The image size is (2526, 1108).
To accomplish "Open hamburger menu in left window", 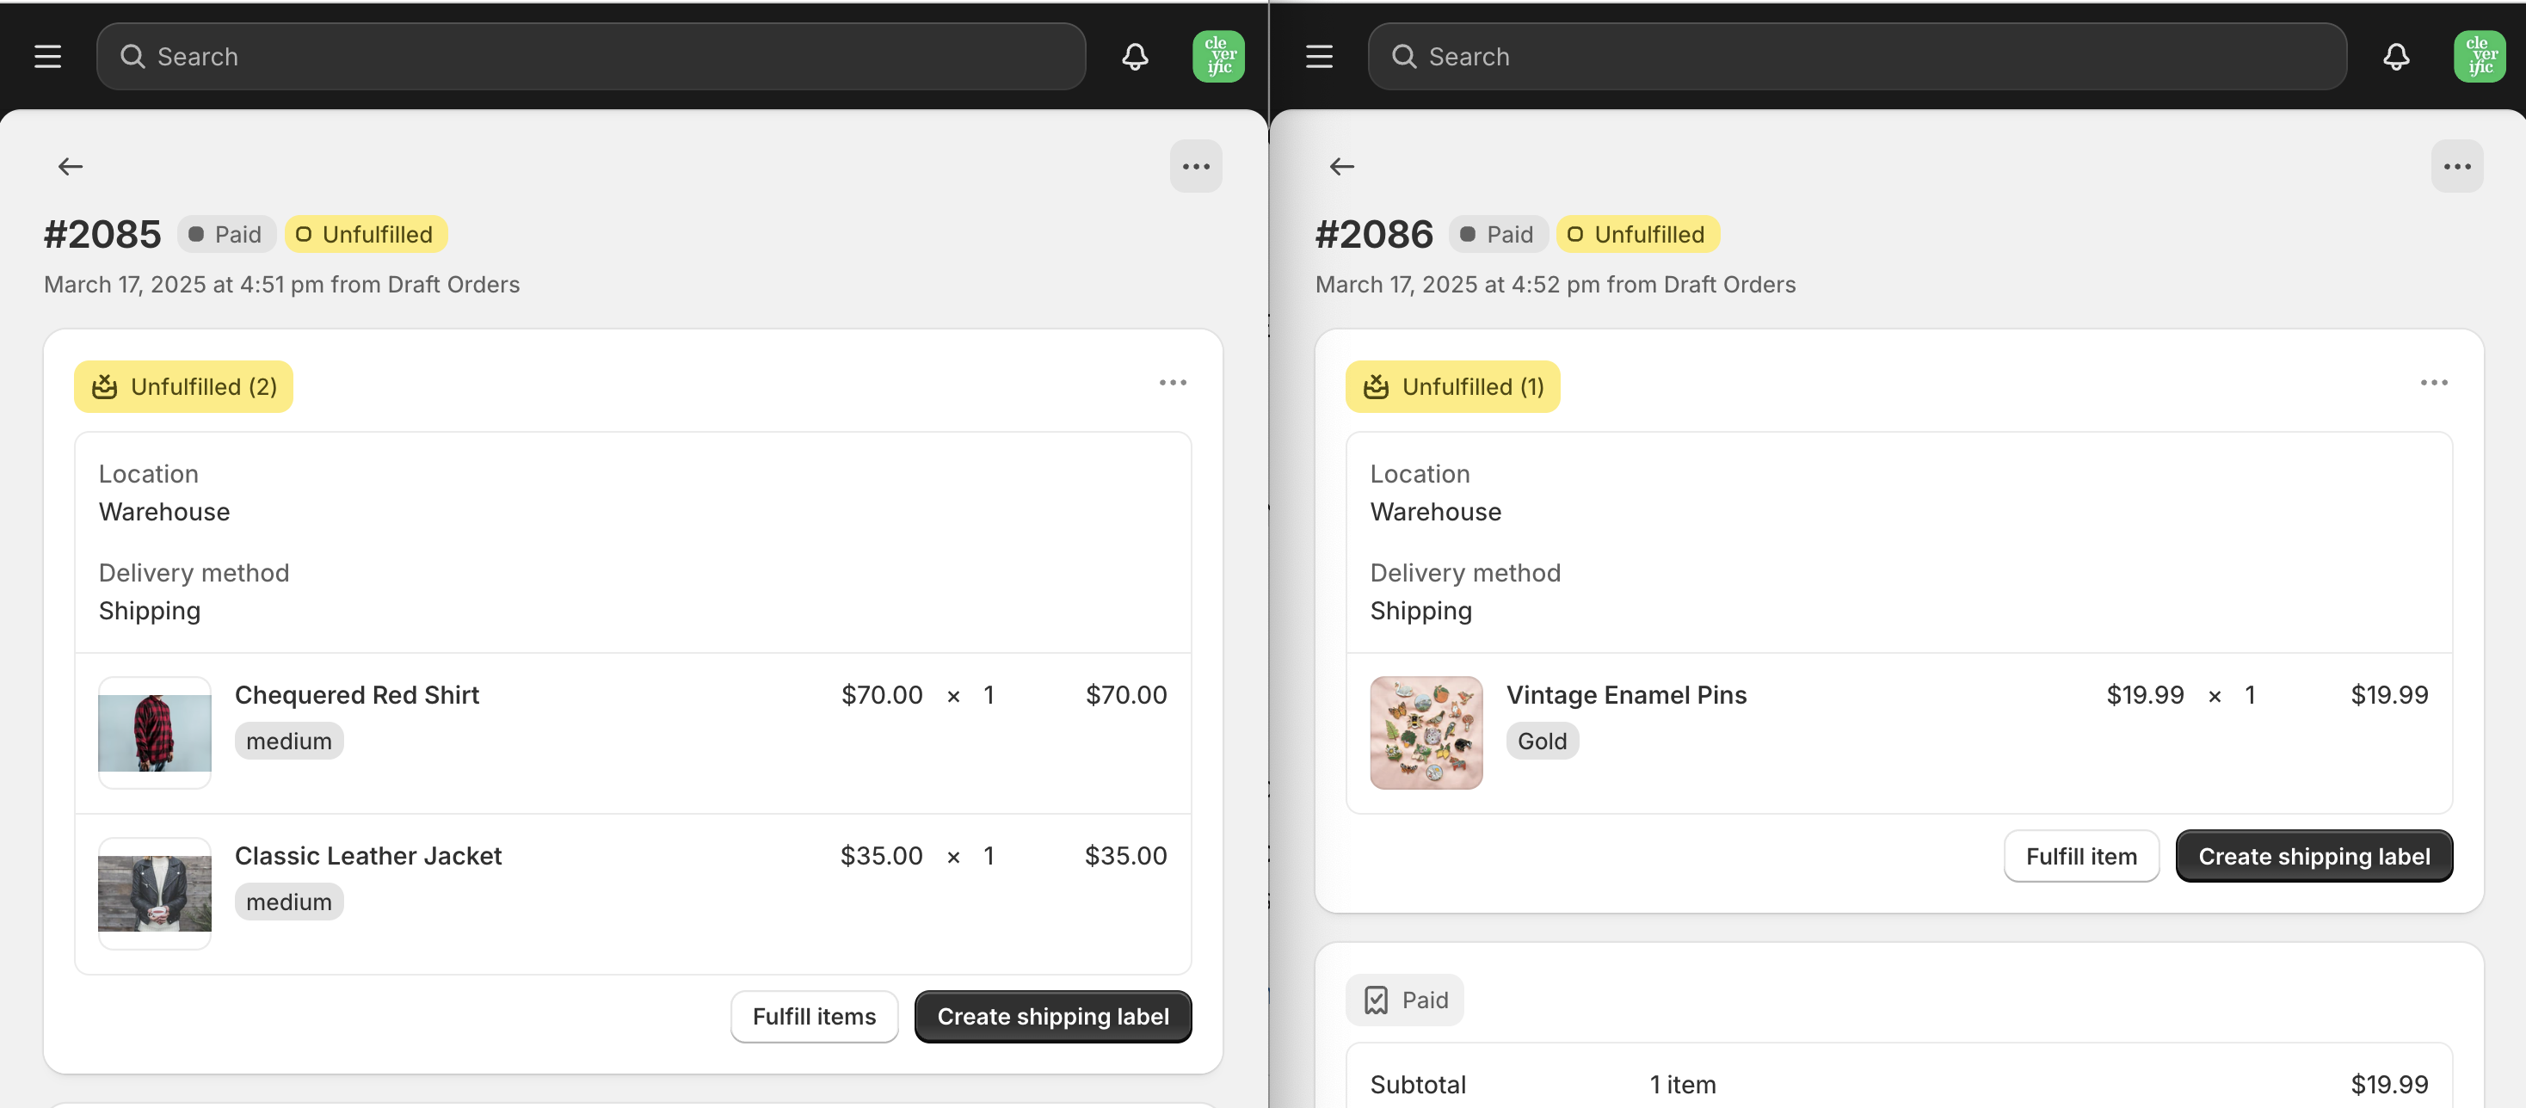I will [x=47, y=57].
